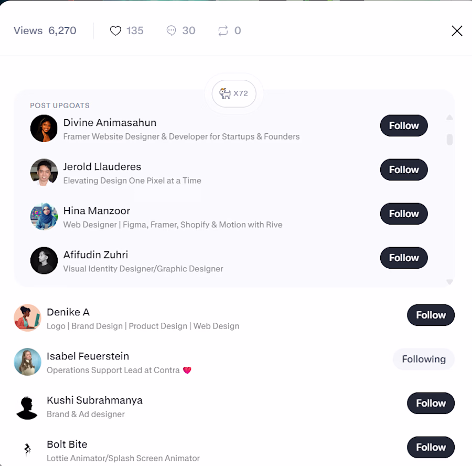Viewport: 472px width, 466px height.
Task: Open Kushi Subrahmanya's profile name
Action: tap(94, 400)
